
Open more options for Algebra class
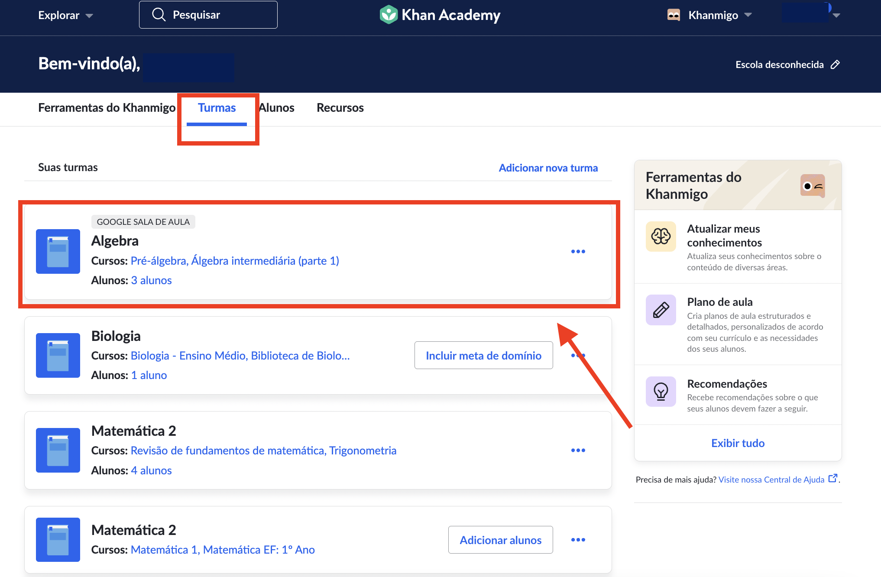click(x=578, y=251)
